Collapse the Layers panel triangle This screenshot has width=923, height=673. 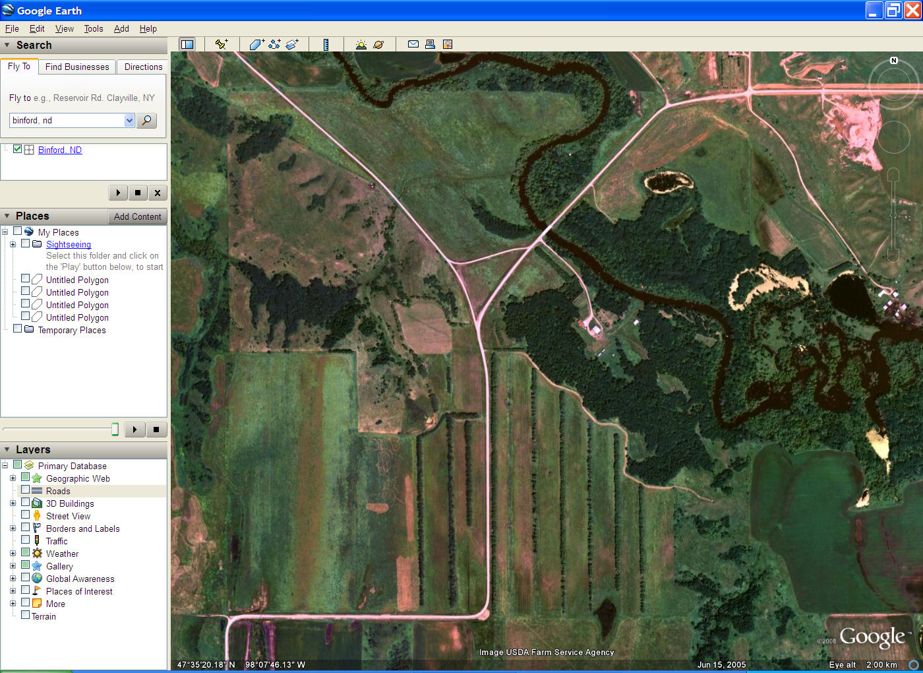[x=7, y=449]
